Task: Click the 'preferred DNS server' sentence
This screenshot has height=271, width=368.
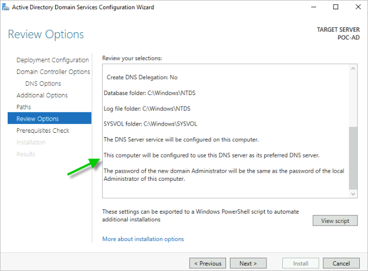Action: [x=211, y=155]
